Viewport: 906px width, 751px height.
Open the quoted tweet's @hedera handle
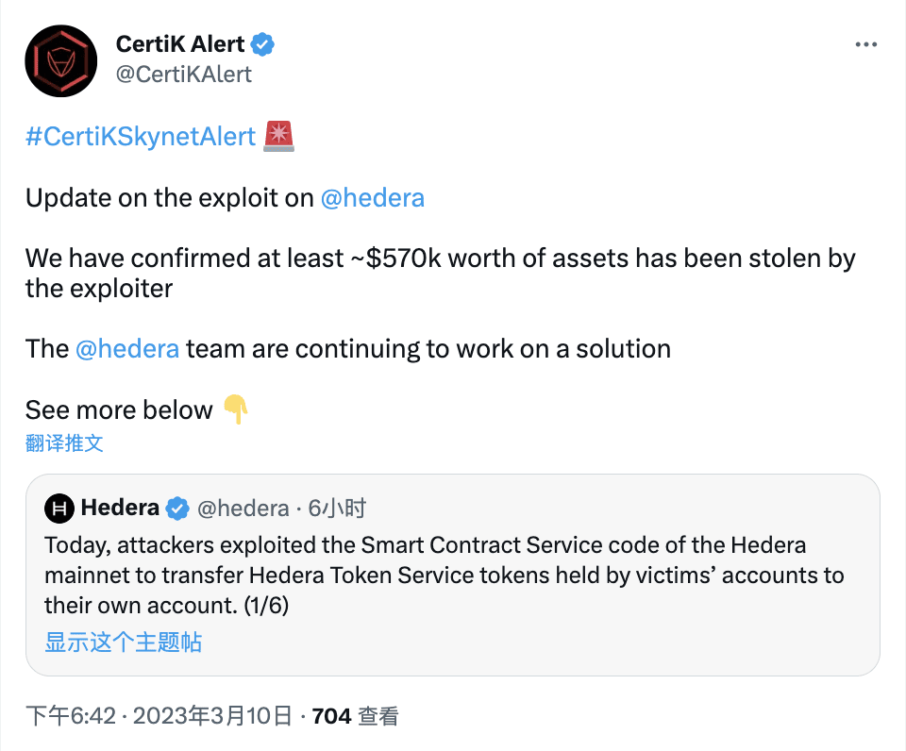(243, 509)
